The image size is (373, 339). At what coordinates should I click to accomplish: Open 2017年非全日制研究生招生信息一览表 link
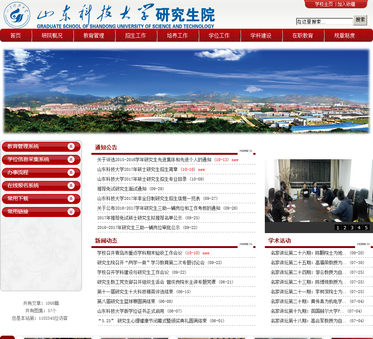tap(149, 198)
